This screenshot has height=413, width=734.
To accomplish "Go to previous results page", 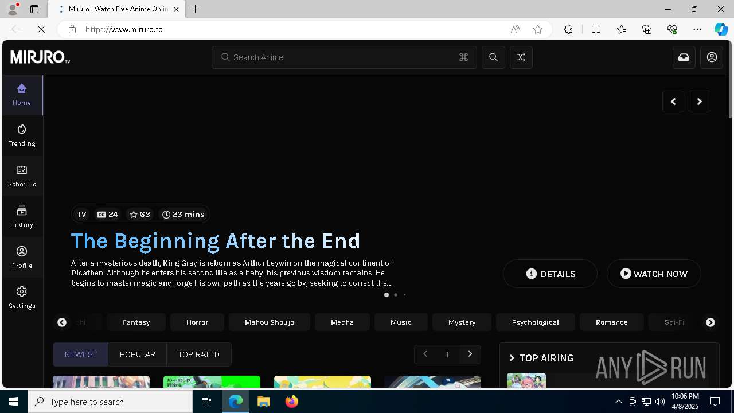I will 425,354.
